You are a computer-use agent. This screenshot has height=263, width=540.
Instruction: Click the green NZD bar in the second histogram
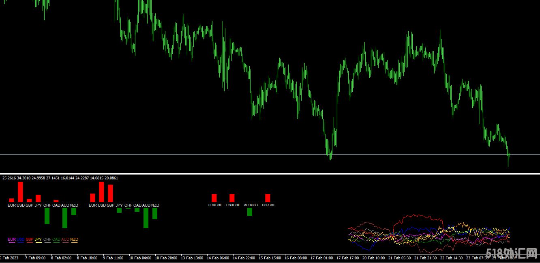pos(155,213)
